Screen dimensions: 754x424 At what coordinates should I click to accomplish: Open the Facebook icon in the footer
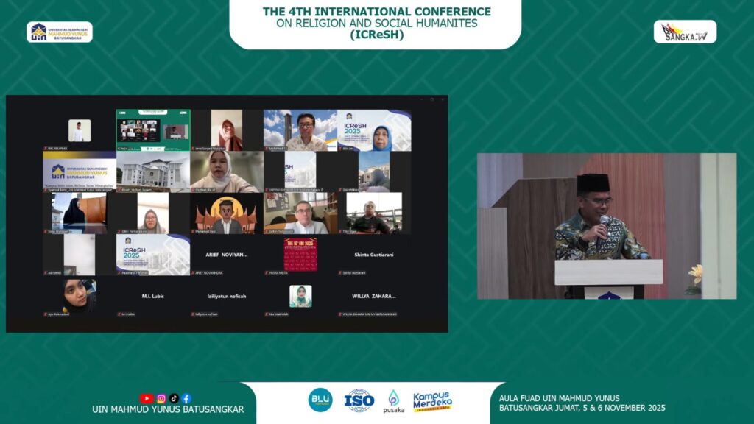(186, 398)
